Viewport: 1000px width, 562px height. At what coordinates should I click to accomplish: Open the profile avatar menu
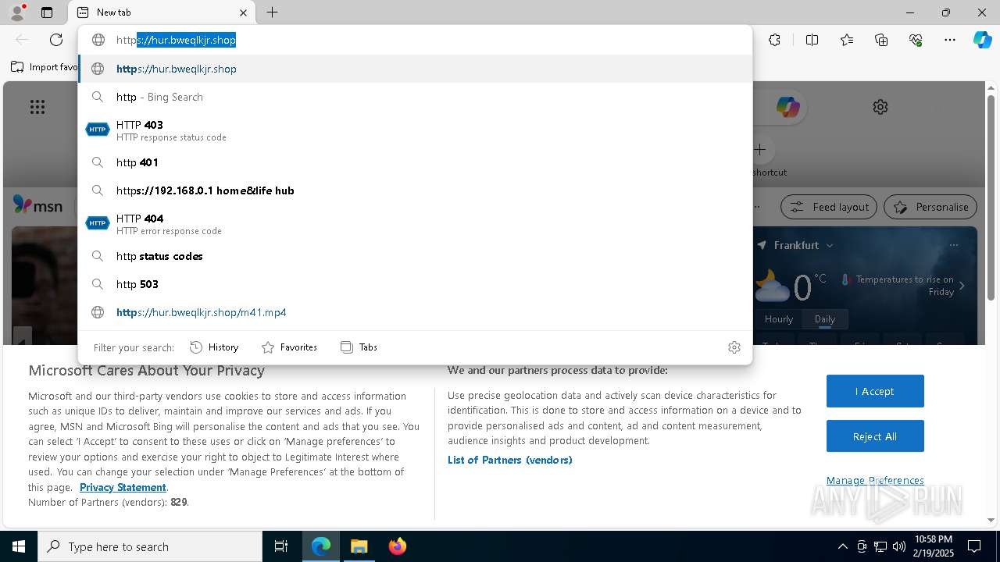tap(16, 12)
